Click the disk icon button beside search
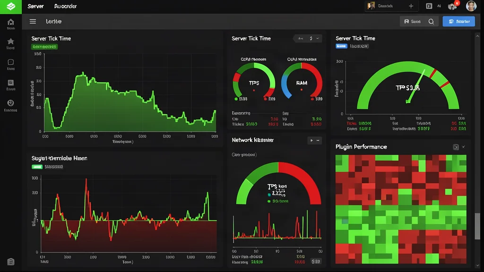 point(412,21)
